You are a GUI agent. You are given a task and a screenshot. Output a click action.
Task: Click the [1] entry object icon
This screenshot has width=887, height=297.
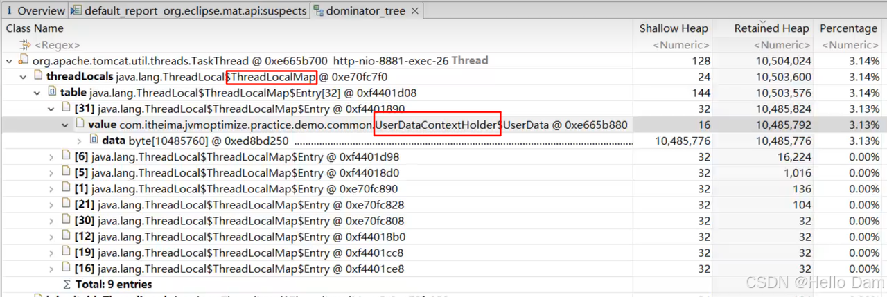coord(66,188)
